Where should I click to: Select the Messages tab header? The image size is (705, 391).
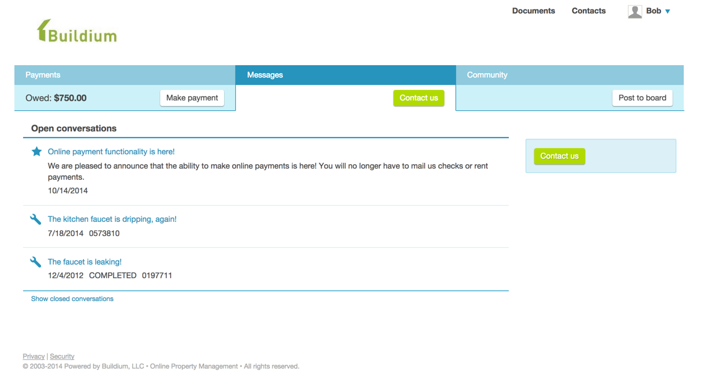265,75
